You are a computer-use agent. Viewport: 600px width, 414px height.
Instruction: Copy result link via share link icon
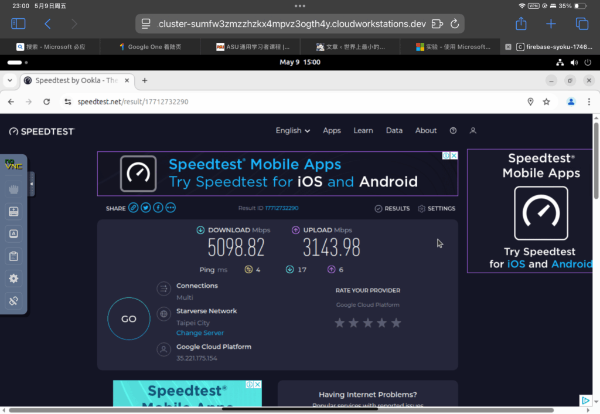coord(133,208)
